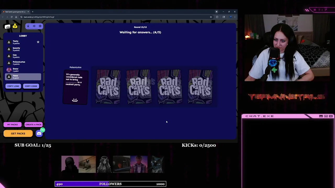Screen dimensions: 335x188
Task: Click Snow's avatar picture in the lobby
Action: point(9,70)
